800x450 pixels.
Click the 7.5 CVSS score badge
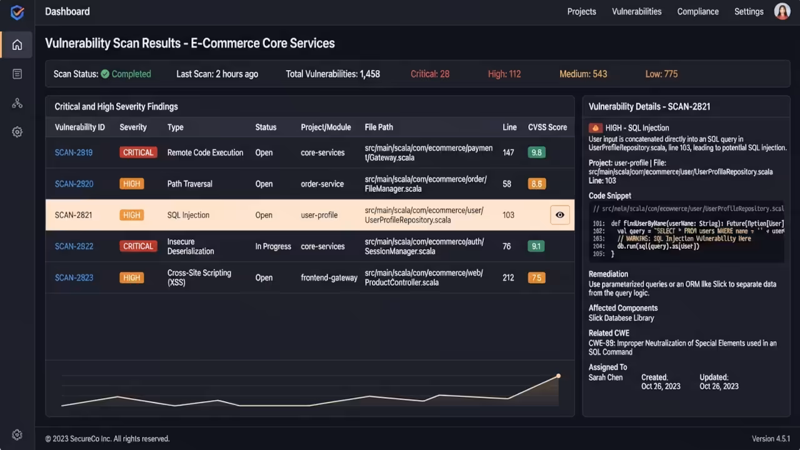click(536, 277)
